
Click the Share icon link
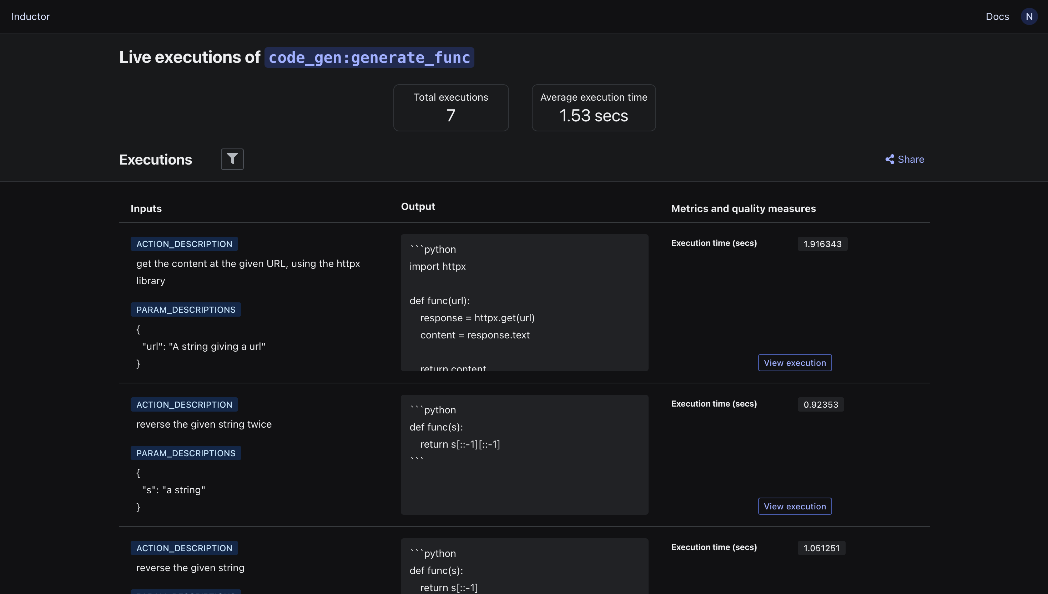point(904,159)
